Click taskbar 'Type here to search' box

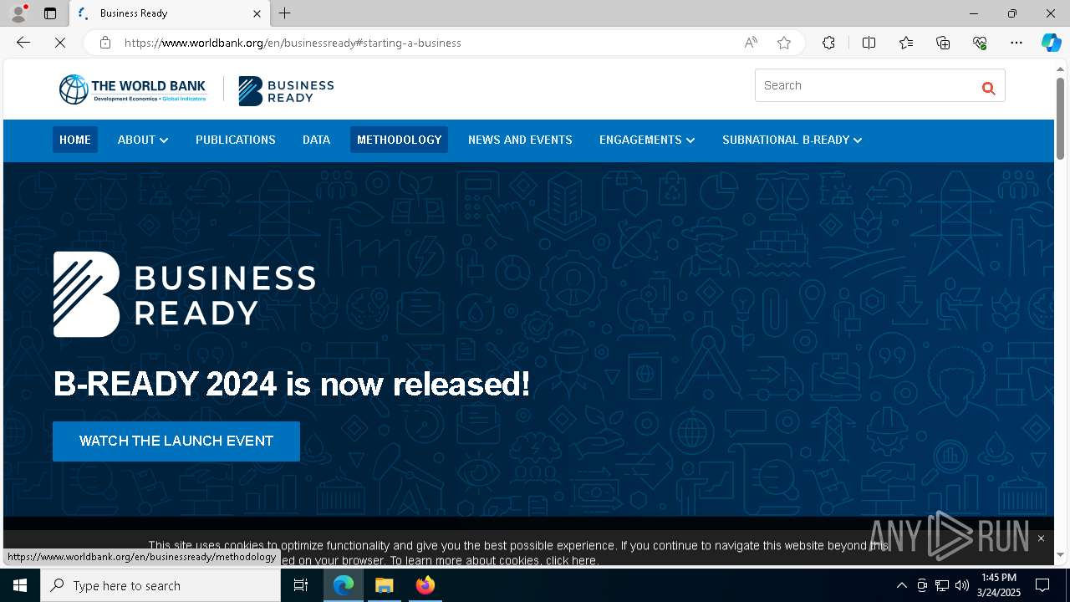tap(160, 585)
